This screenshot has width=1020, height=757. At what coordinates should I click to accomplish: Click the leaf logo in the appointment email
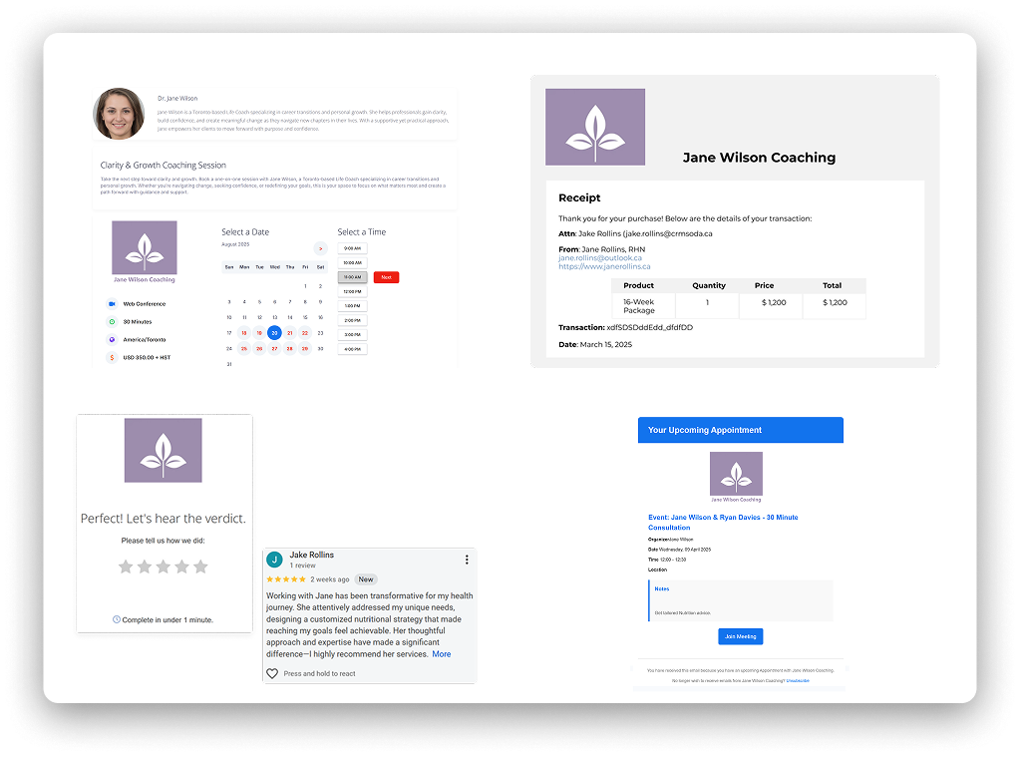(736, 475)
